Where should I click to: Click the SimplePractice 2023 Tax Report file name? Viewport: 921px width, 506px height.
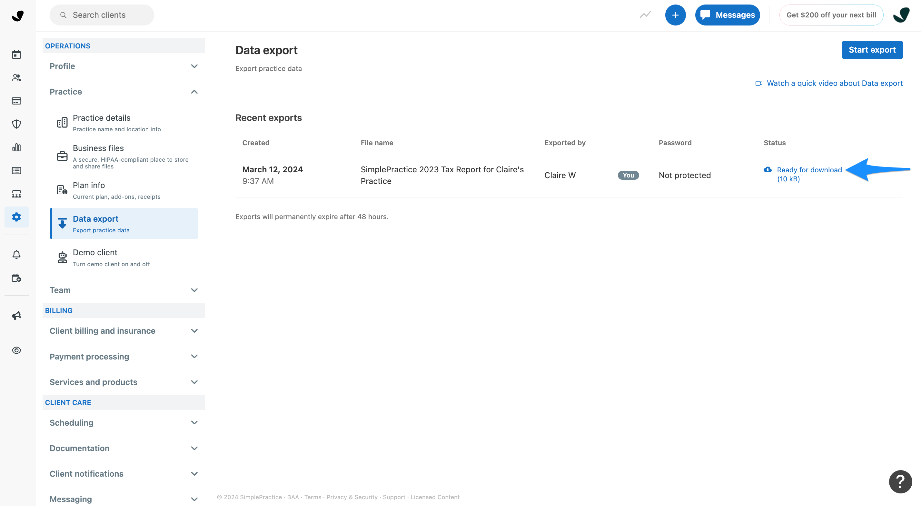[442, 175]
